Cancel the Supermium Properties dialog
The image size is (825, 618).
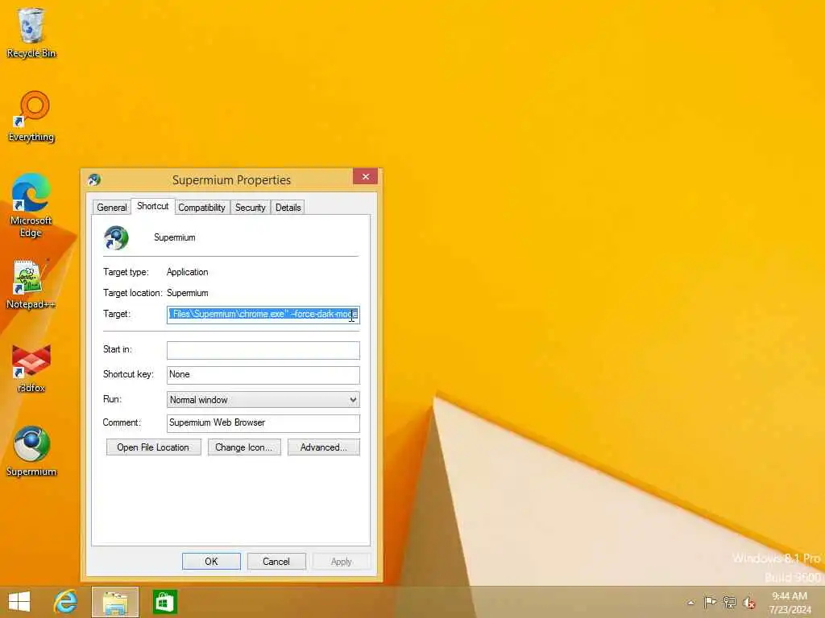point(276,561)
